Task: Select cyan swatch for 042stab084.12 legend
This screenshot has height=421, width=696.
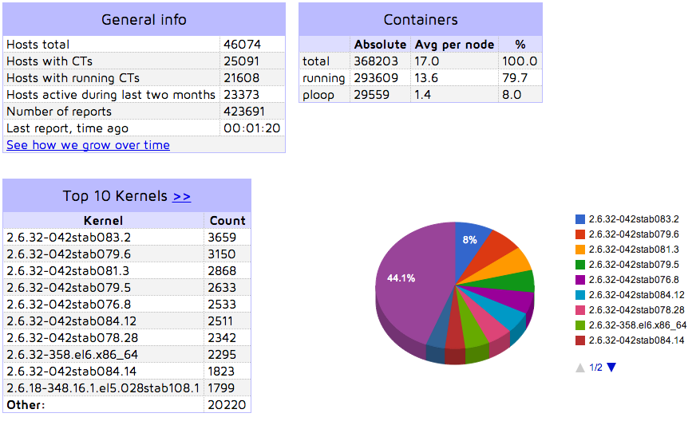Action: [580, 295]
